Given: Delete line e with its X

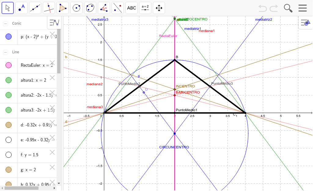Looking at the screenshot, I should [52, 137].
